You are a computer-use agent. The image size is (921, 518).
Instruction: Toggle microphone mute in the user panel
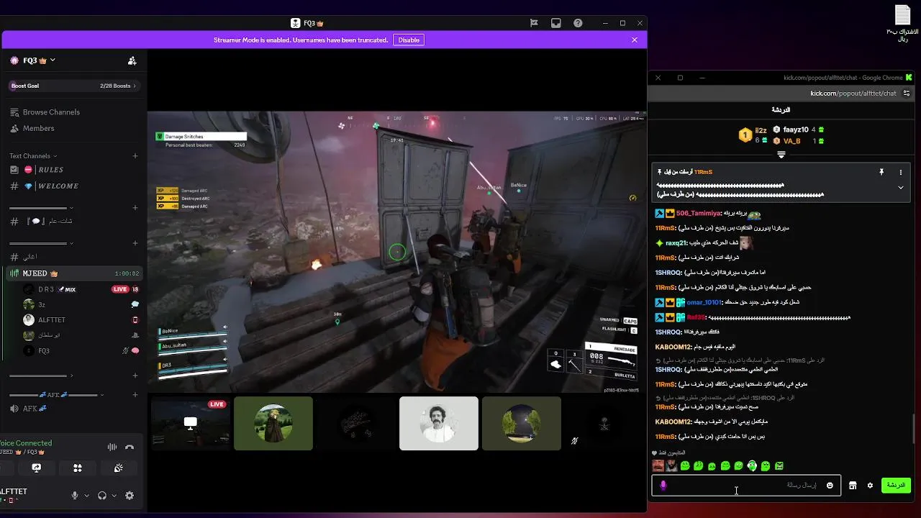(74, 496)
